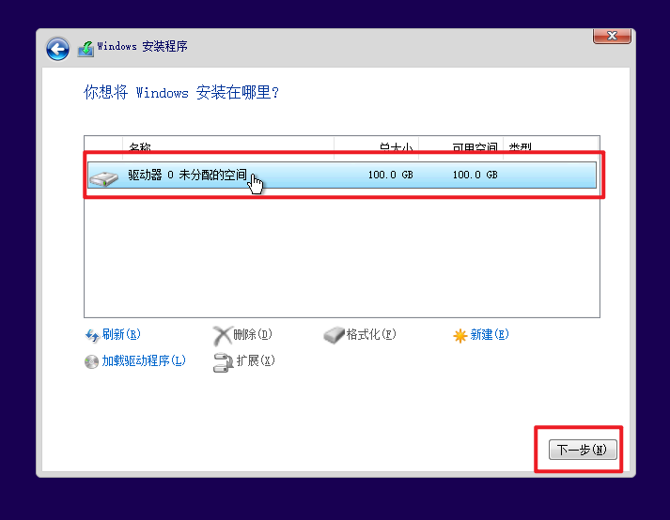Choose the 删除(D) text link
Screen dimensions: 670x520
[x=253, y=335]
